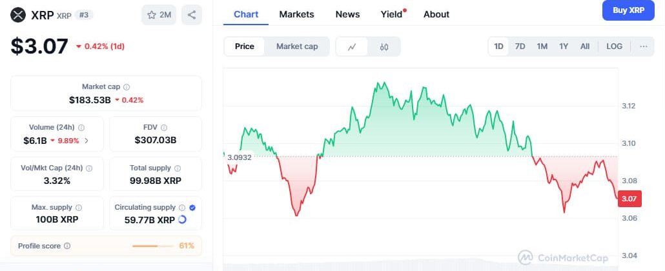Click the Circulating supply verified badge
Viewport: 665px width, 271px height.
point(192,207)
